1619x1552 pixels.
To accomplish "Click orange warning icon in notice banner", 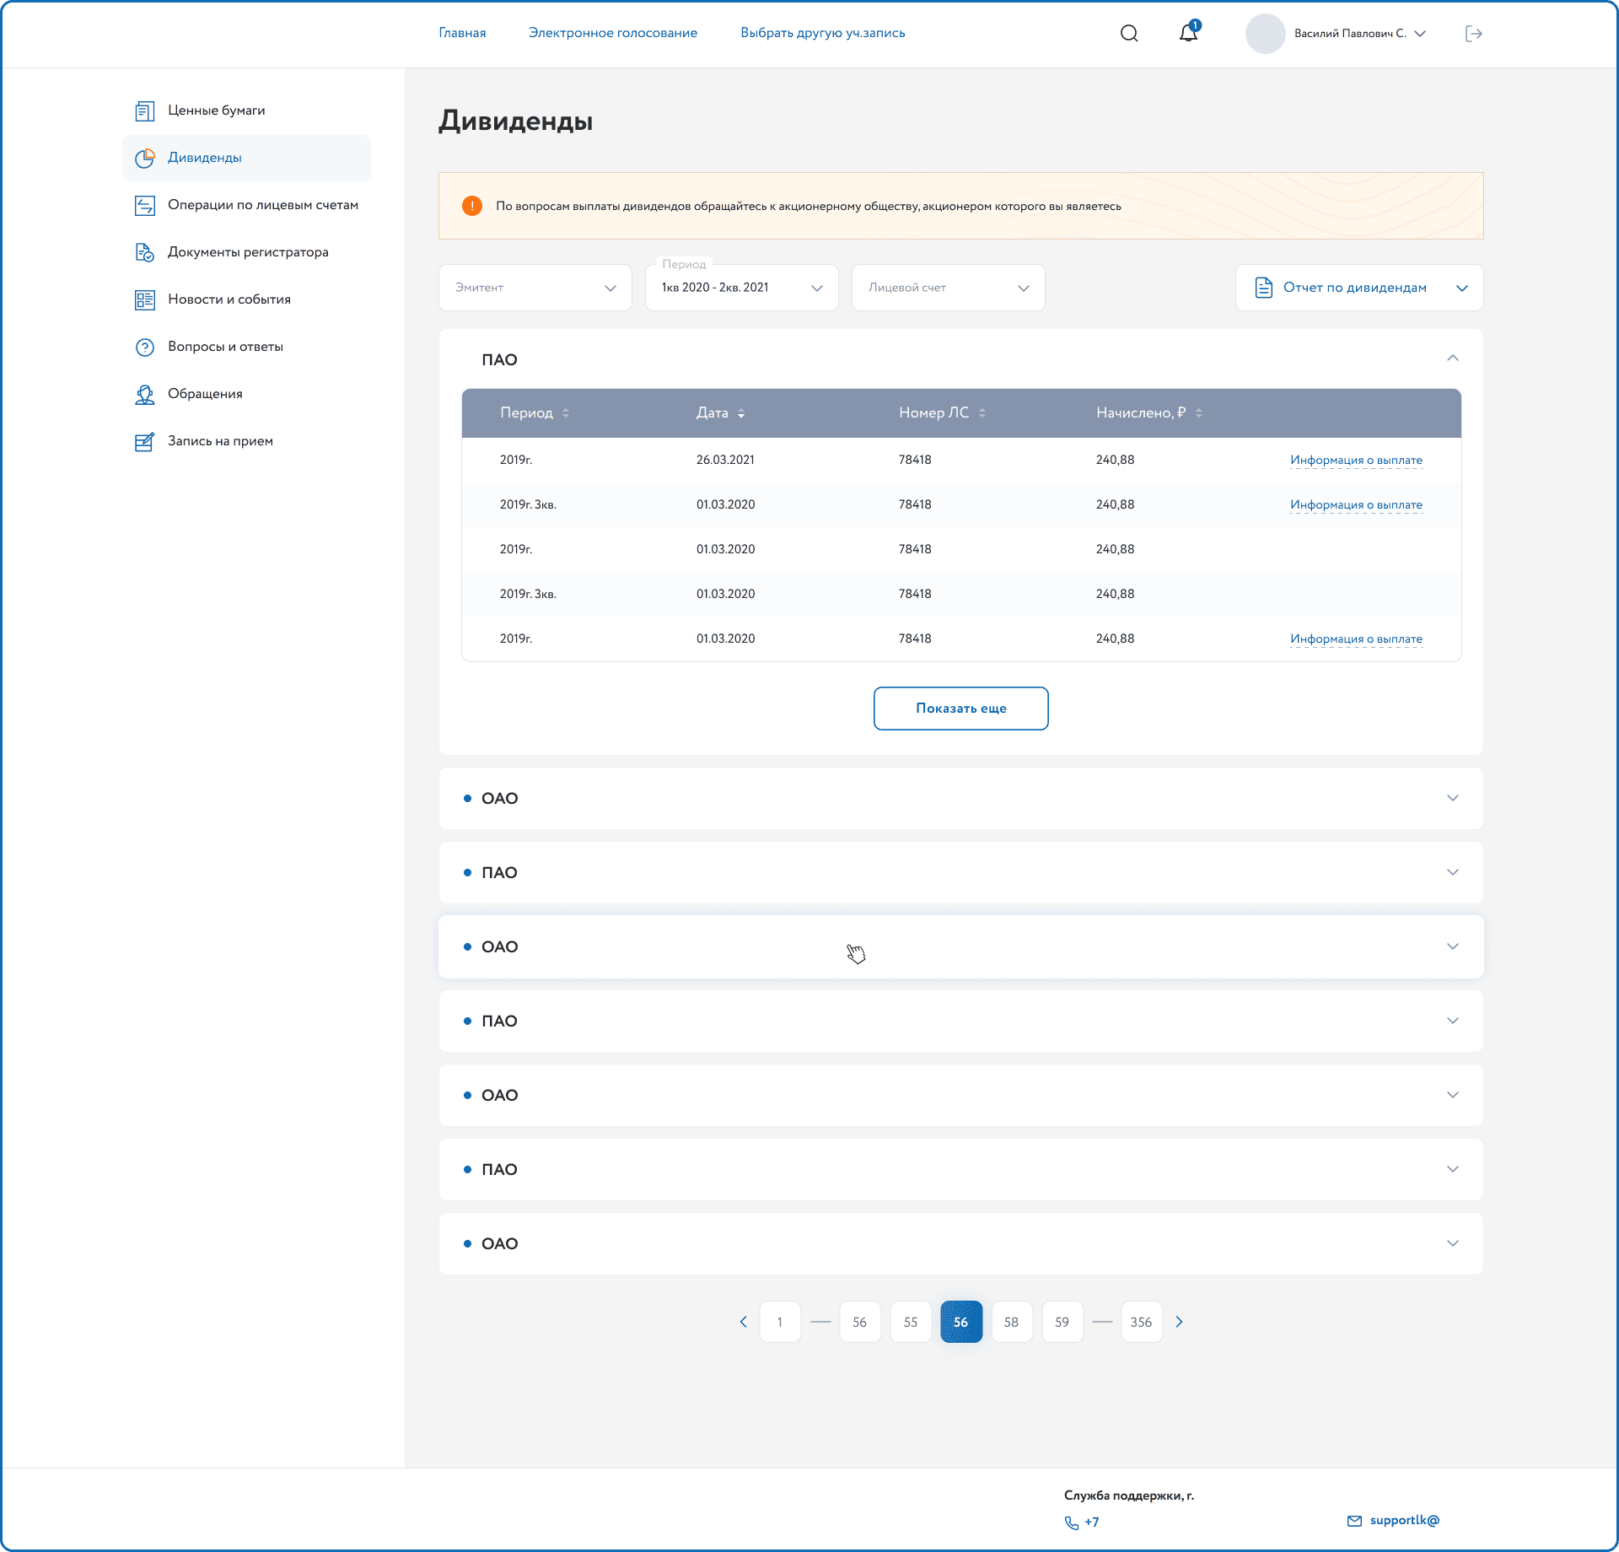I will click(x=472, y=206).
